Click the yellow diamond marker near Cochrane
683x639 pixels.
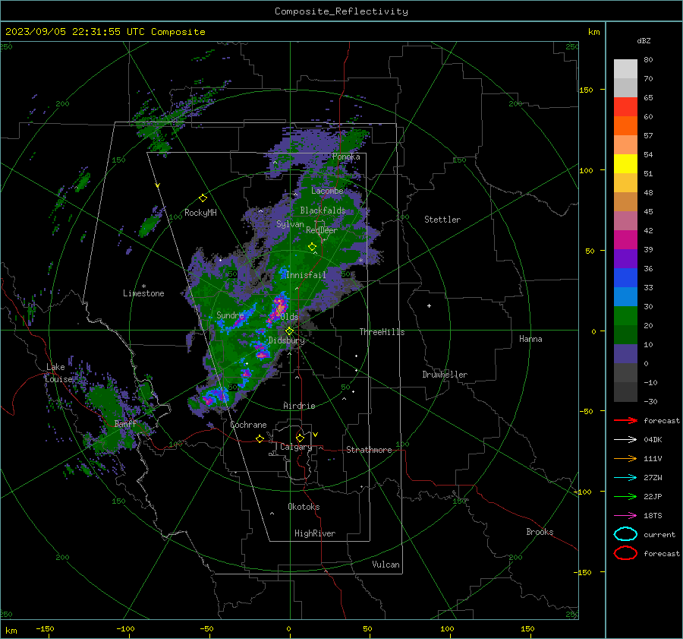tap(260, 438)
